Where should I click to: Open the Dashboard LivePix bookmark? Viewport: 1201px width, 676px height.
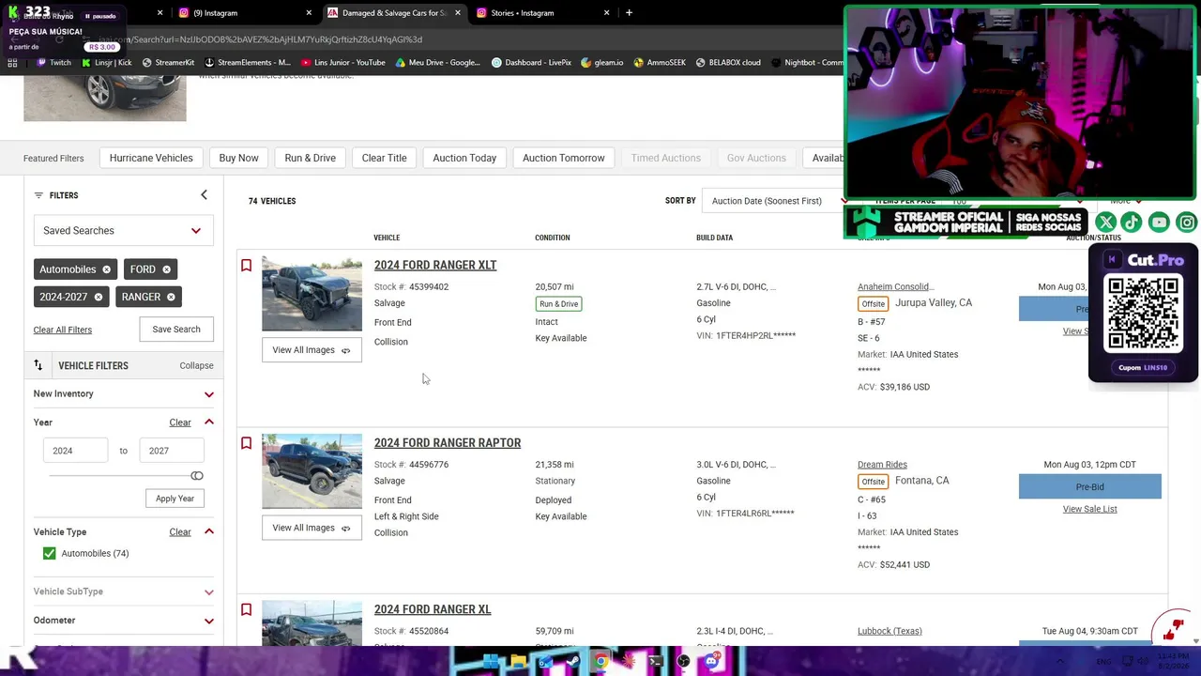[x=531, y=63]
